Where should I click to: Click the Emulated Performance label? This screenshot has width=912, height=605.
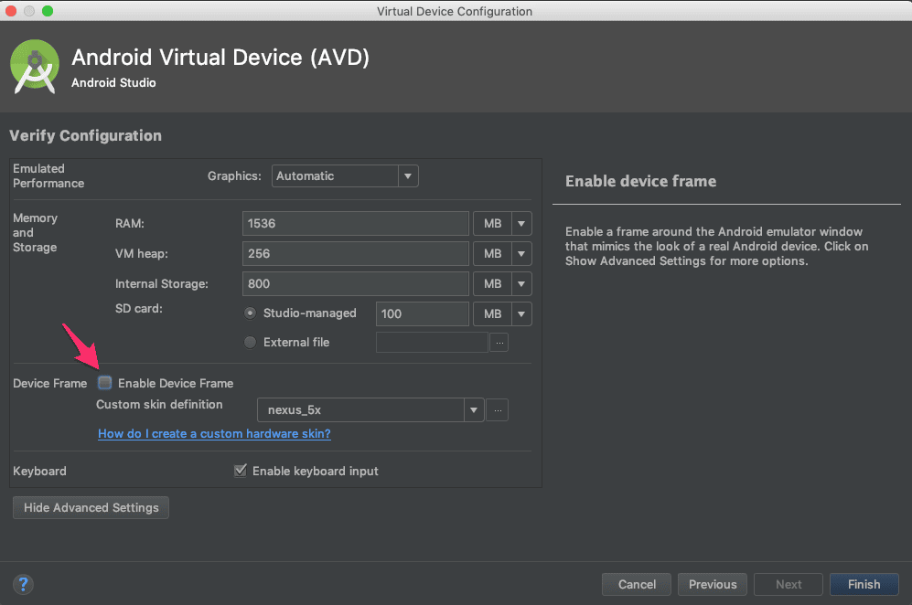48,175
